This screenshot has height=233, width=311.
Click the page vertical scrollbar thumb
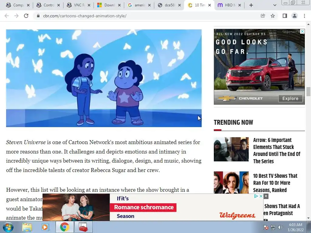point(309,91)
